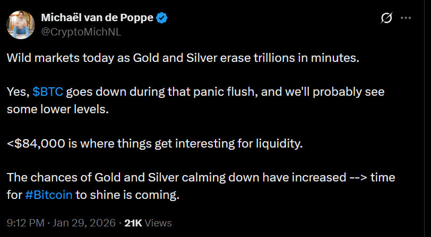Open the three-dot more options menu
The width and height of the screenshot is (431, 237).
[x=406, y=18]
